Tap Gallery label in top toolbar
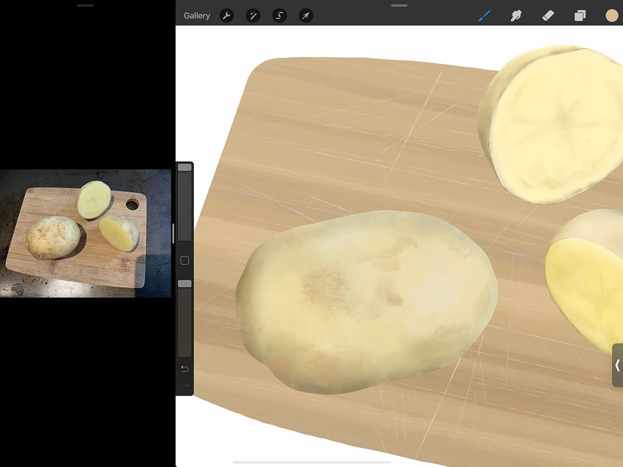This screenshot has width=623, height=467. pyautogui.click(x=197, y=16)
